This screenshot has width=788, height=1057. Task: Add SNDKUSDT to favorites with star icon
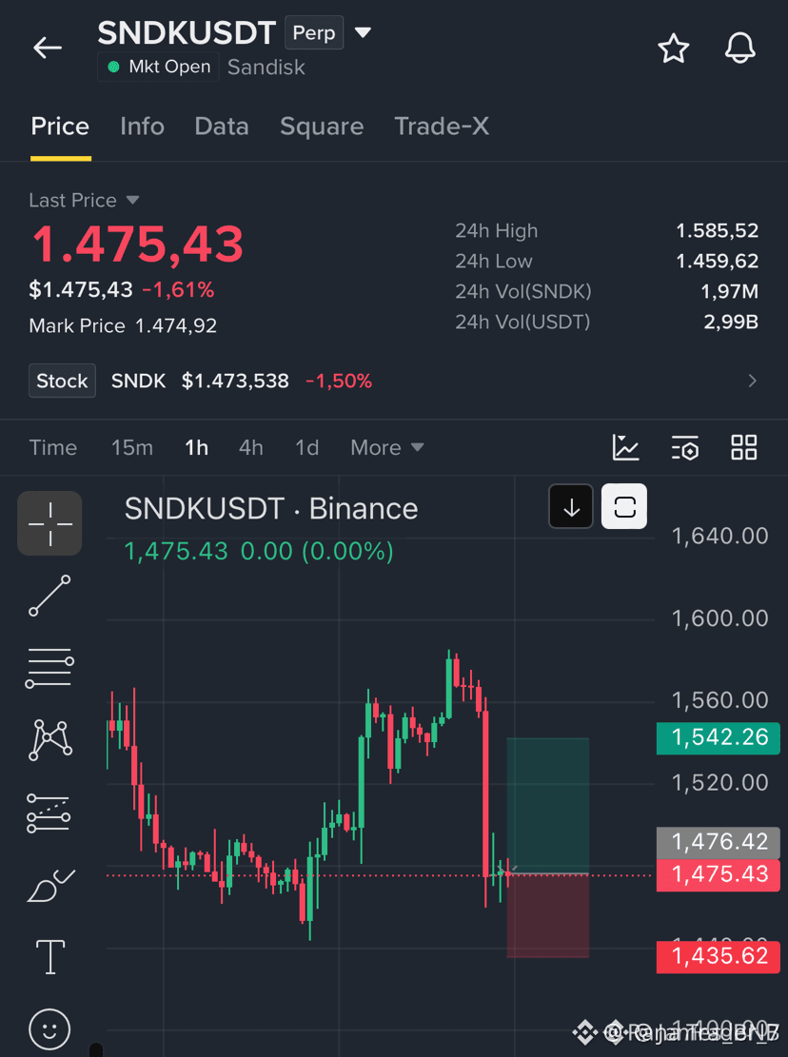click(673, 49)
